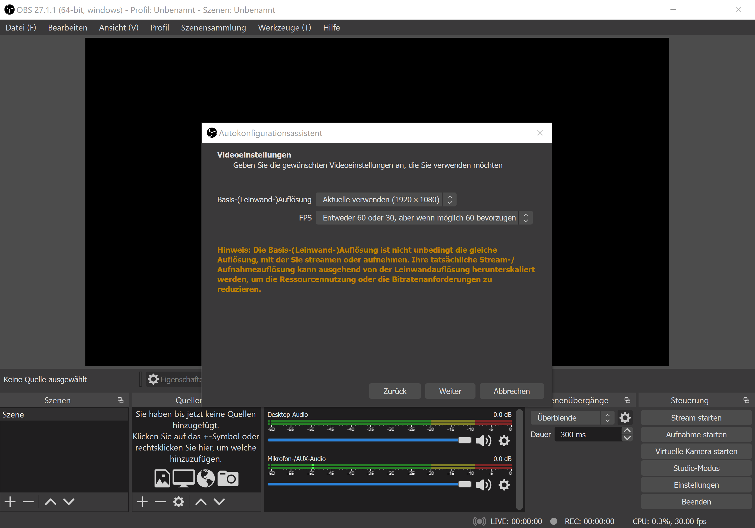Add a new source with the plus icon
Screen dimensions: 755x528
[142, 501]
